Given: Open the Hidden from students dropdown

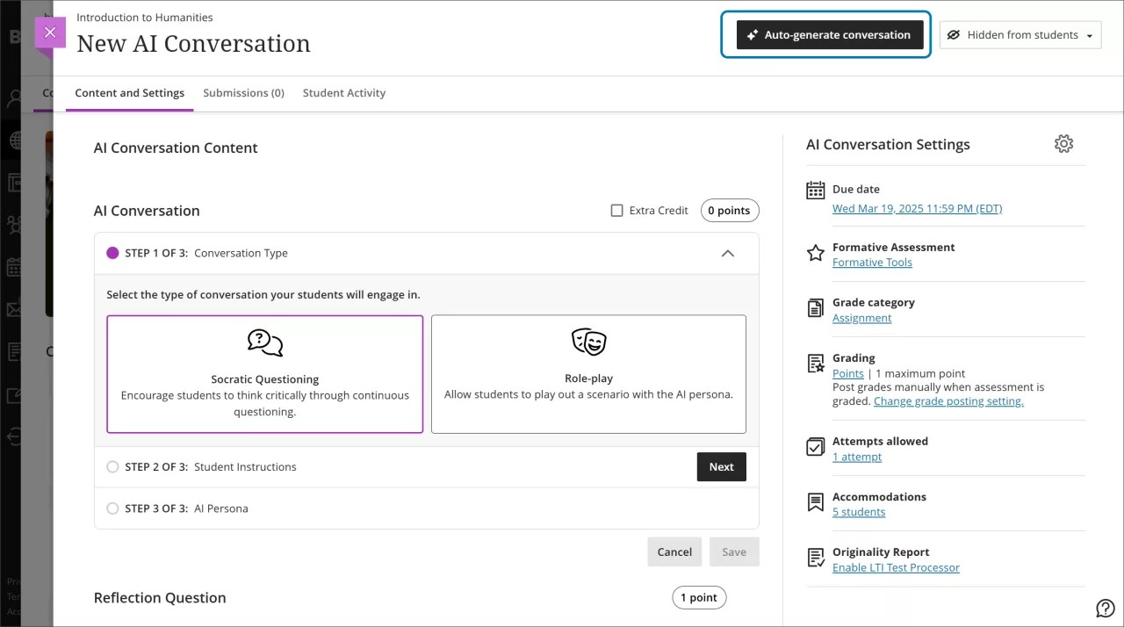Looking at the screenshot, I should (x=1020, y=34).
